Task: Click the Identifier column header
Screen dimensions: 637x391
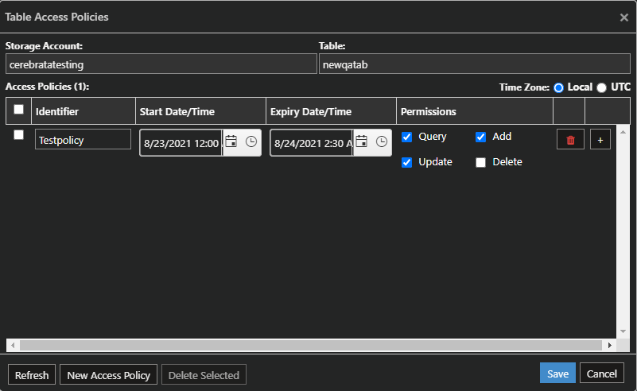Action: click(x=84, y=110)
